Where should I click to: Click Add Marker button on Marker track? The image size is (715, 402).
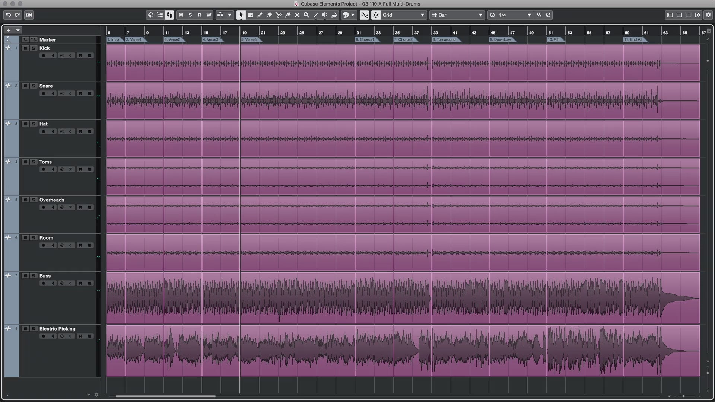point(25,39)
